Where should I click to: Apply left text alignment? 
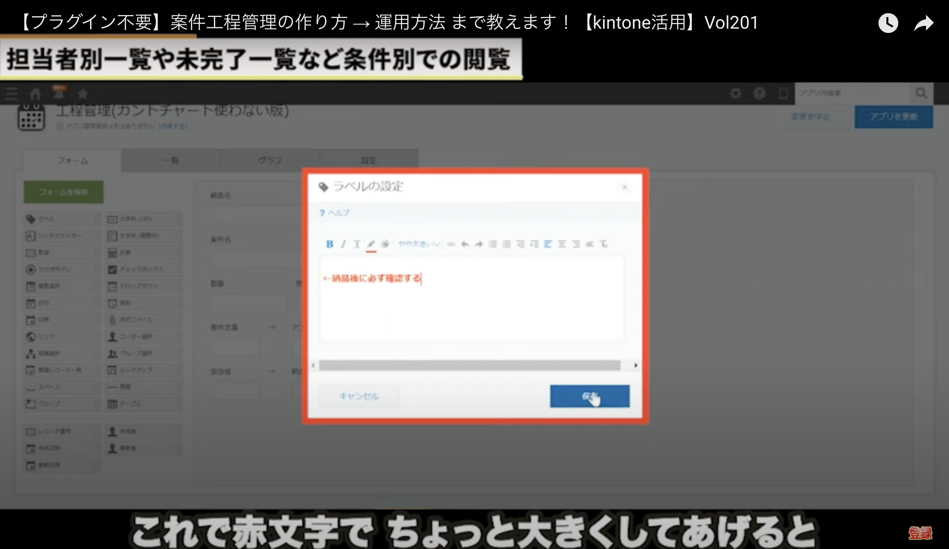click(548, 244)
